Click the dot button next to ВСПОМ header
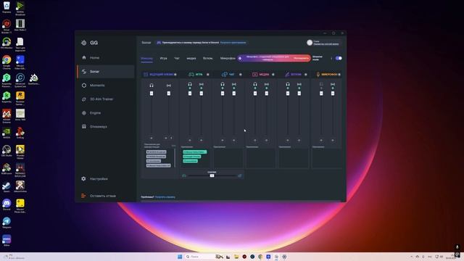 (306, 75)
